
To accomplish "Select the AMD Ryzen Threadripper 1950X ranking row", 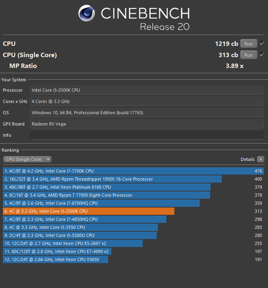I will [x=133, y=179].
